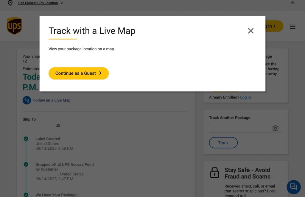Click the alert triangle icon
The height and width of the screenshot is (197, 305).
(x=292, y=2)
